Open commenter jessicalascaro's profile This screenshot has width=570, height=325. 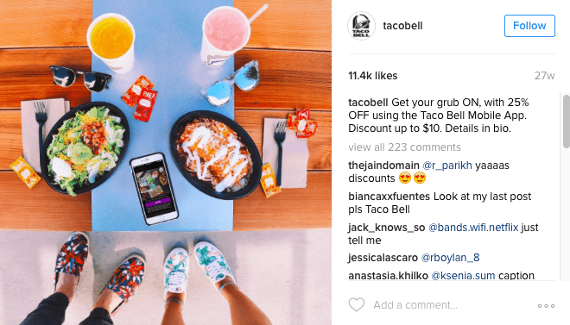pos(383,258)
